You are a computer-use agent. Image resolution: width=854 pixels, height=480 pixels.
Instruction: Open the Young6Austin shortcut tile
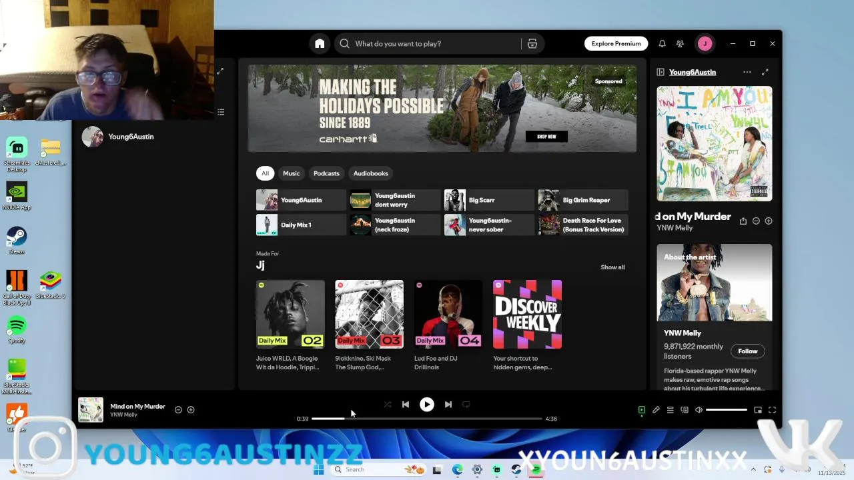coord(301,200)
